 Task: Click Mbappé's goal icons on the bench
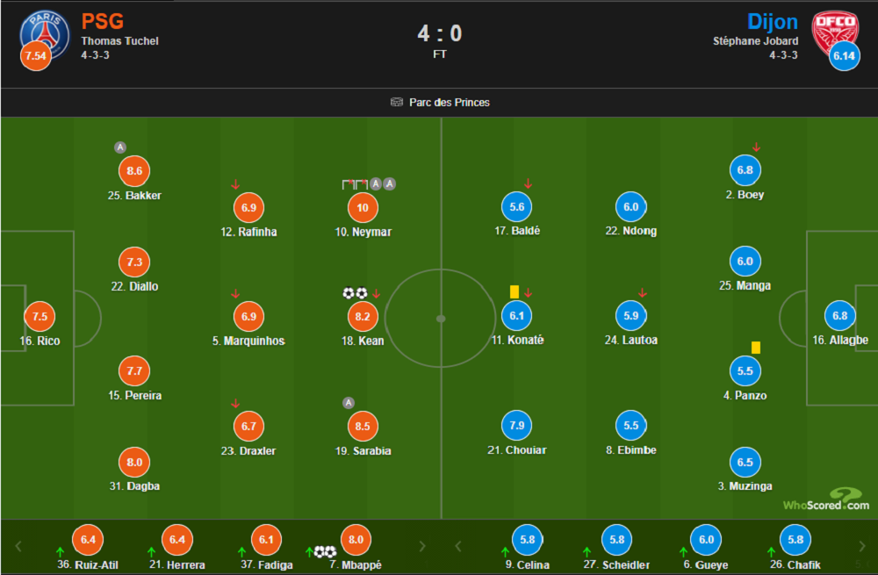[x=325, y=551]
